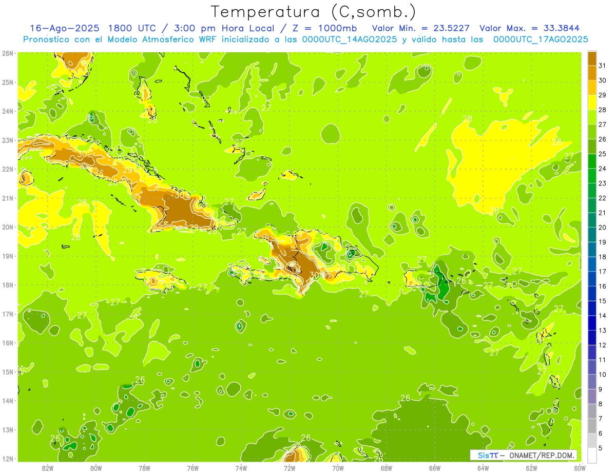The height and width of the screenshot is (475, 616).
Task: Click the "21N" latitude axis label
Action: click(8, 198)
